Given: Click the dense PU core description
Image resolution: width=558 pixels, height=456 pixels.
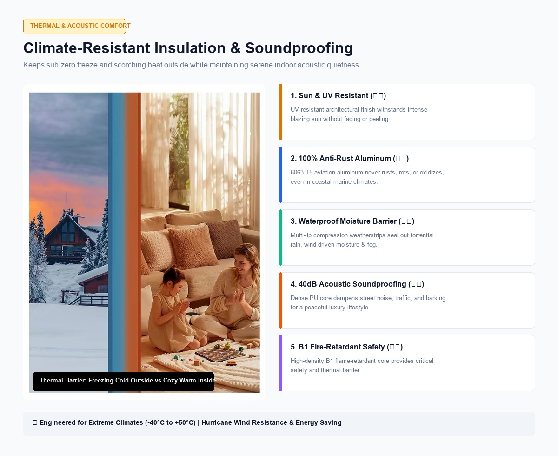Looking at the screenshot, I should tap(368, 303).
